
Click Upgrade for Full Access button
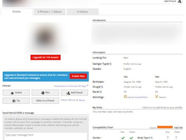tap(45, 58)
